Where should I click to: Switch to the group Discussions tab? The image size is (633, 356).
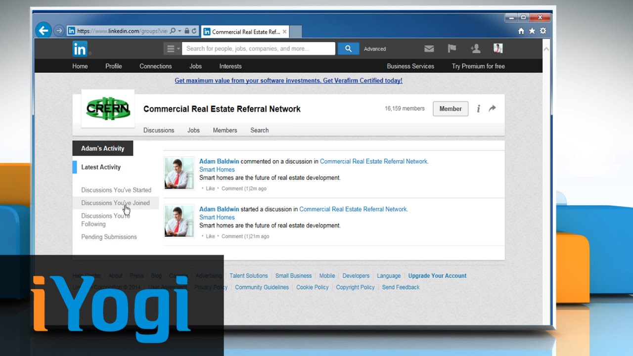coord(159,131)
